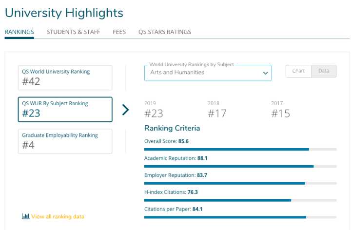
Task: Open the RANKINGS tab
Action: [x=19, y=32]
